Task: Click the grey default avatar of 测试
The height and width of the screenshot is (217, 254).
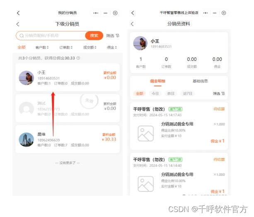Action: click(x=27, y=109)
